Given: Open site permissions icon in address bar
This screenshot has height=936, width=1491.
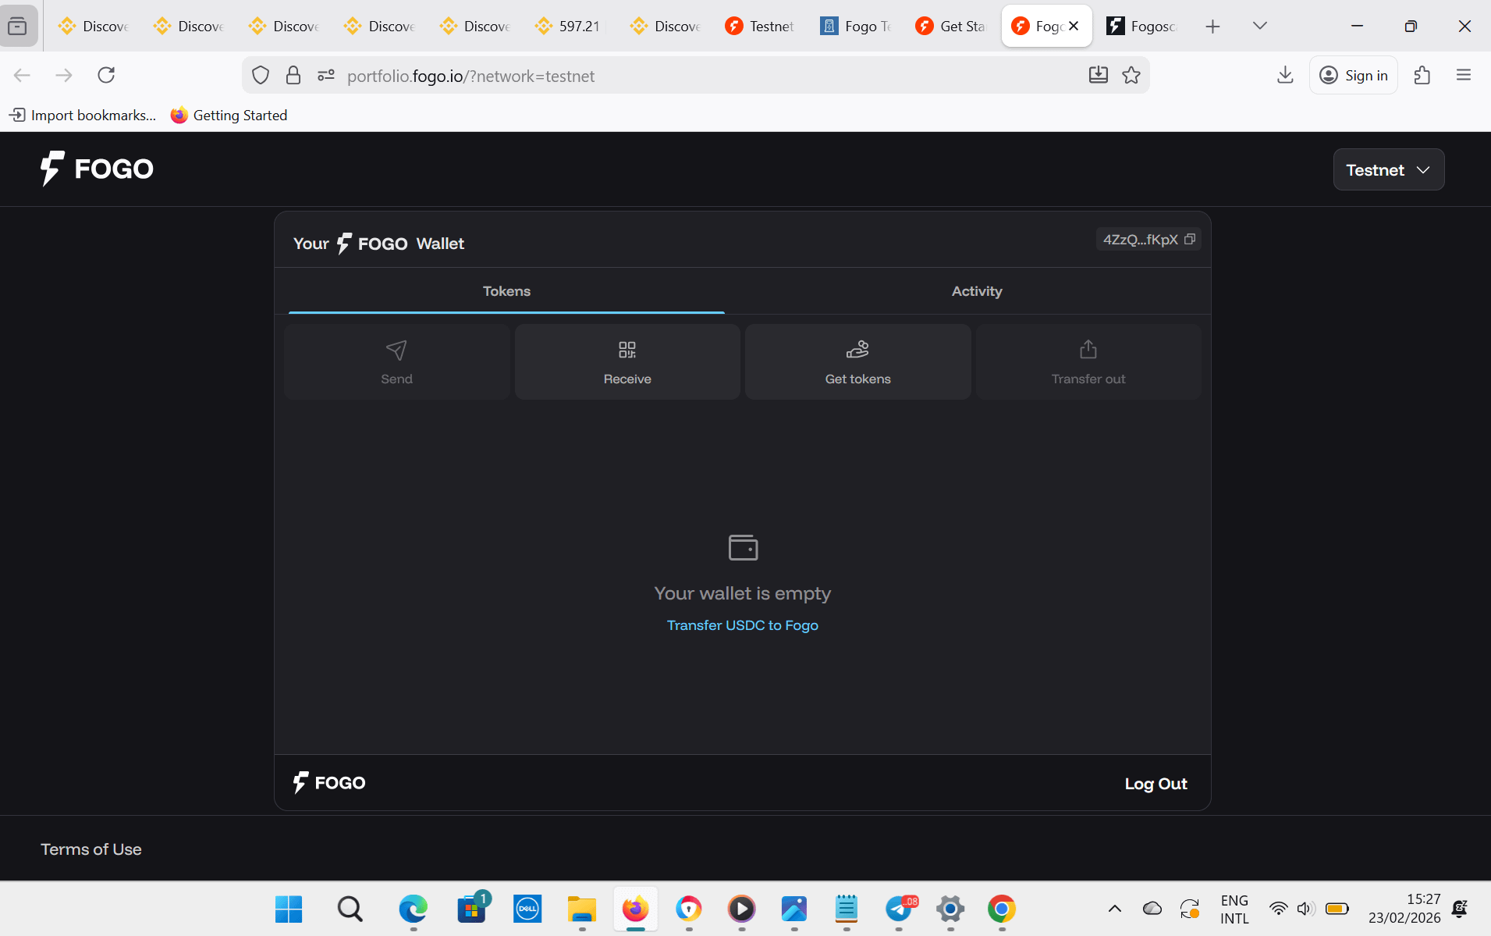Looking at the screenshot, I should click(326, 75).
